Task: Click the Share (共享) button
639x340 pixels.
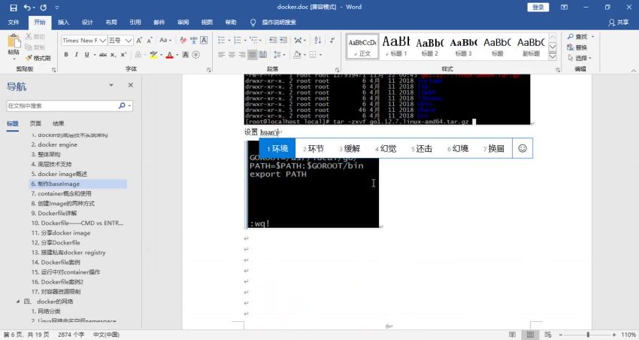Action: tap(619, 23)
